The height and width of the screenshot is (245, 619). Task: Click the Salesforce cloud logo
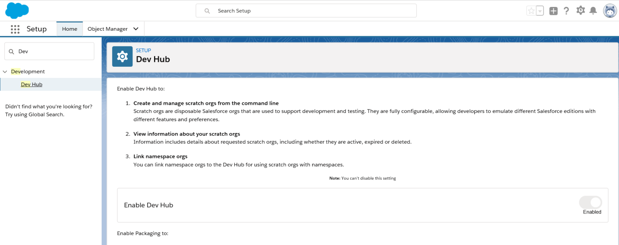click(x=17, y=10)
